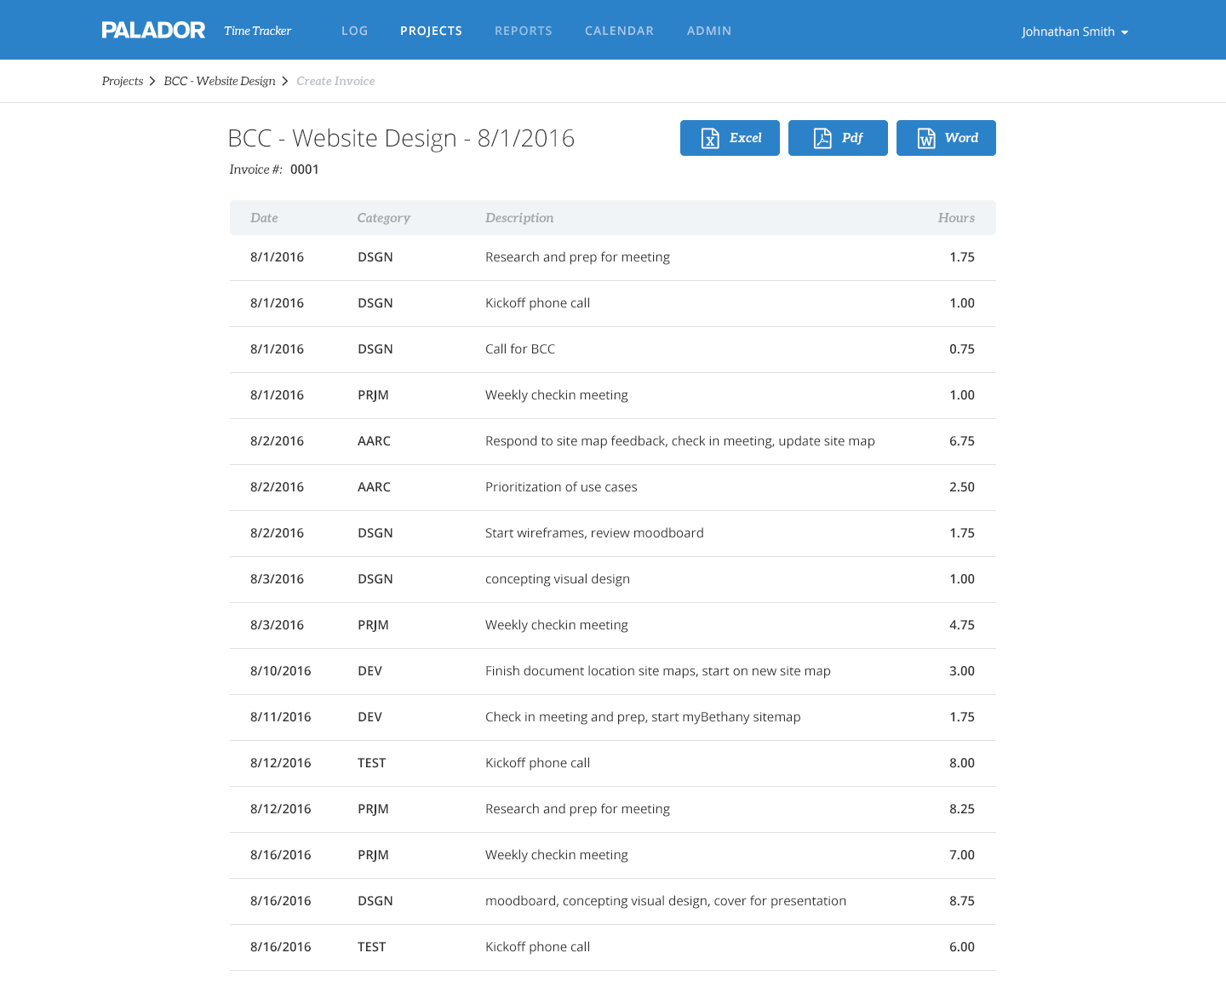
Task: Click the 3.00 hours value
Action: tap(962, 671)
